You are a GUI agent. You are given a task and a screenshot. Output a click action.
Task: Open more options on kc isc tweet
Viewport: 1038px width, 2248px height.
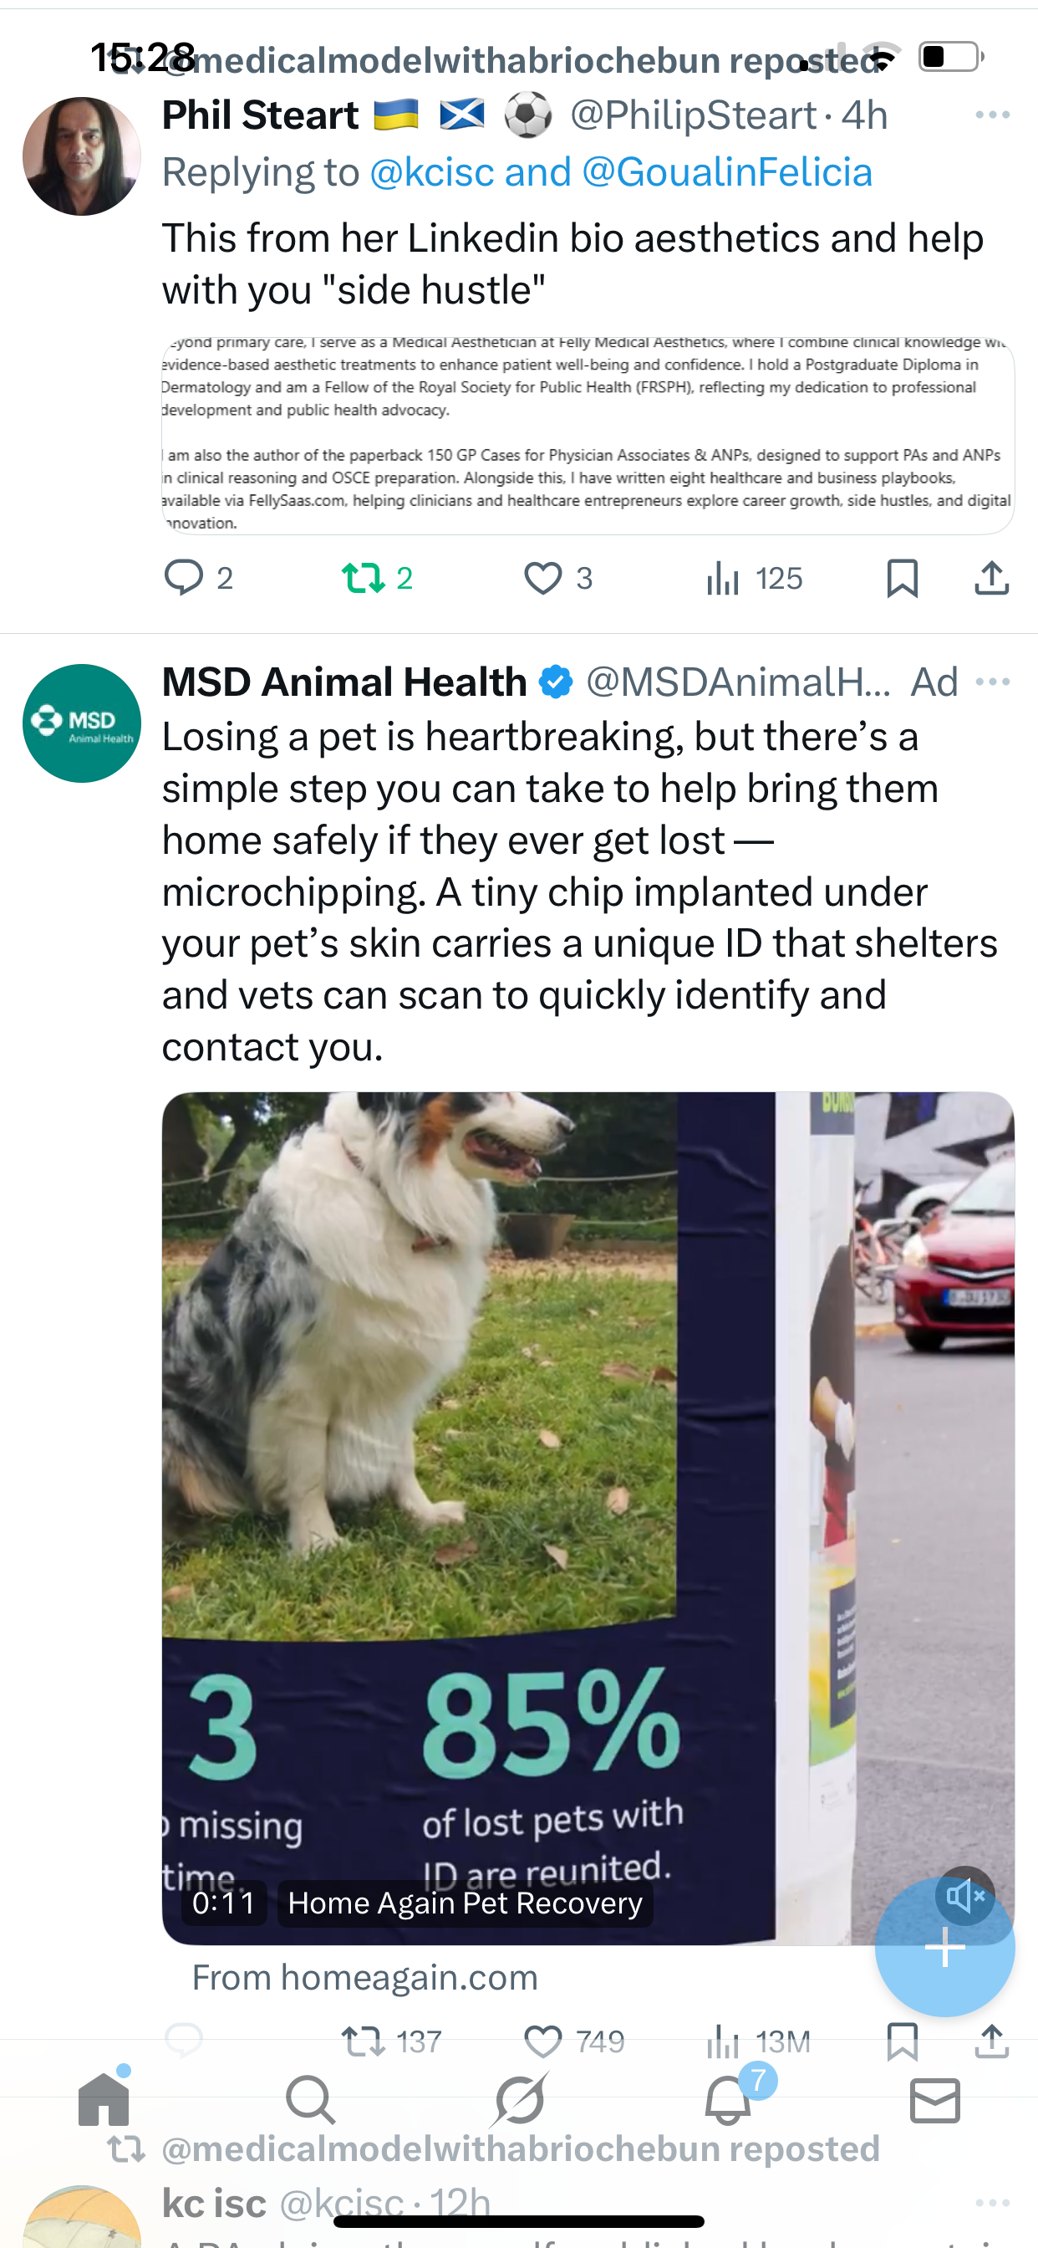point(992,2203)
